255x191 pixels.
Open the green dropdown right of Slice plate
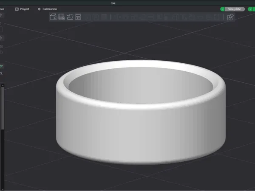pos(250,9)
